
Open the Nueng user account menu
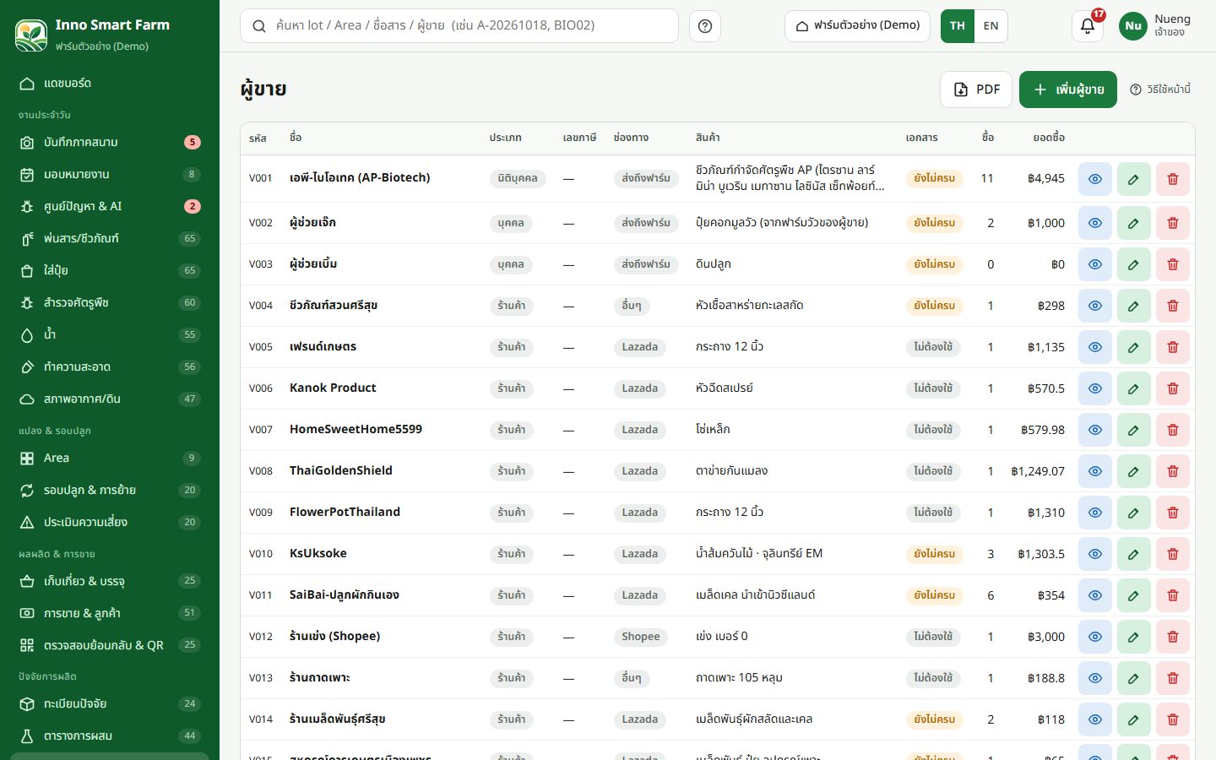click(1155, 26)
